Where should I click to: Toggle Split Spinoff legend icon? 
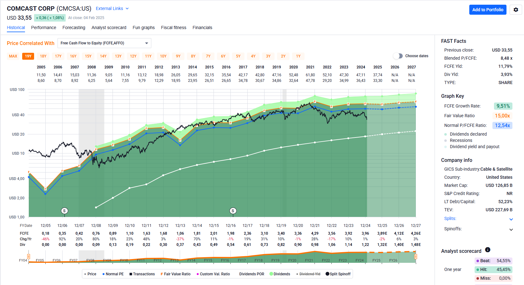327,274
